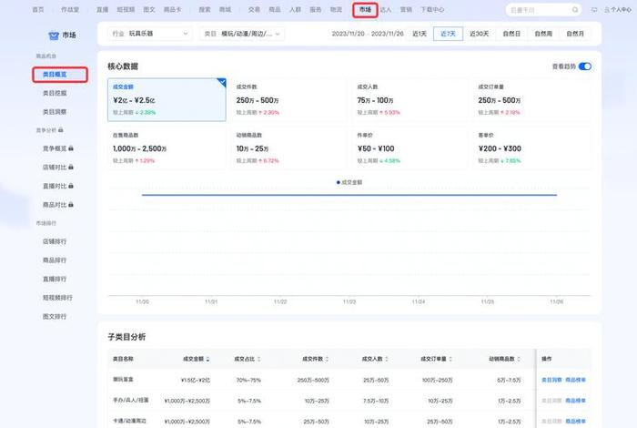Select the 动销商品数 metric card
Image resolution: width=637 pixels, height=428 pixels.
pyautogui.click(x=288, y=148)
